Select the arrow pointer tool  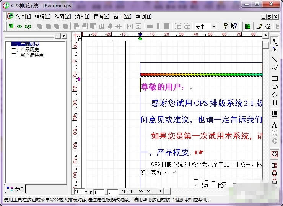[x=275, y=41]
